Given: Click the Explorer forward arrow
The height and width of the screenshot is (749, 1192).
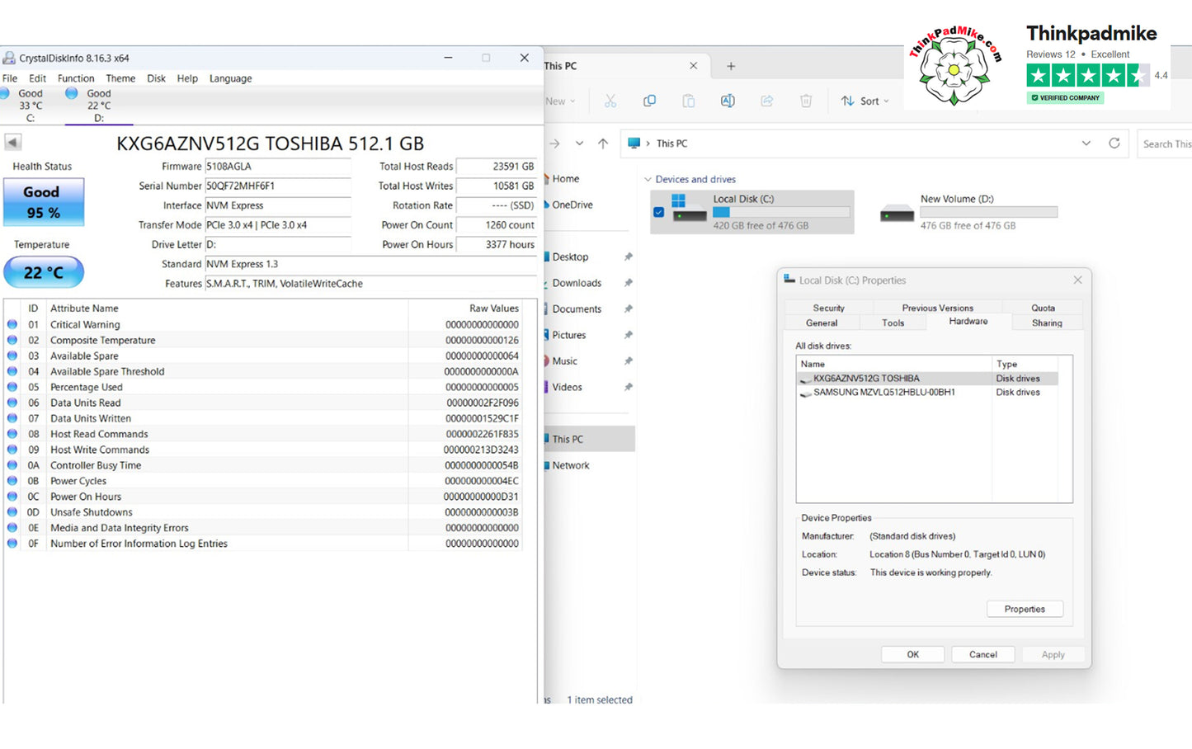Looking at the screenshot, I should click(554, 144).
